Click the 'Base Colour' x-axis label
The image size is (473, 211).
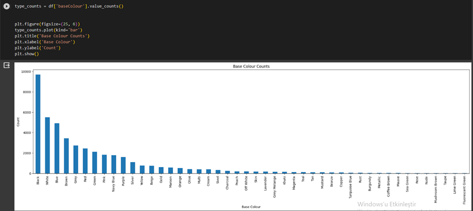[x=252, y=206]
